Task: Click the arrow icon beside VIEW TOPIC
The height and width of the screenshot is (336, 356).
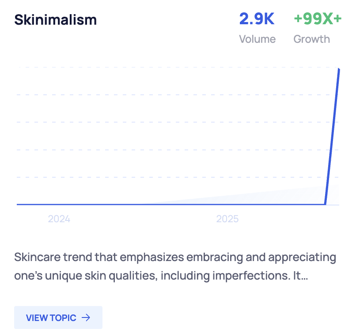Action: click(x=86, y=317)
